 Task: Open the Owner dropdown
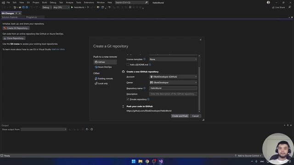(173, 82)
